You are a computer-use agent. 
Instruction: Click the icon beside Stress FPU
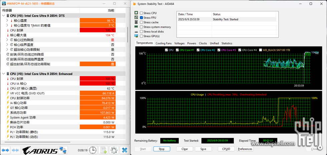tap(136, 18)
